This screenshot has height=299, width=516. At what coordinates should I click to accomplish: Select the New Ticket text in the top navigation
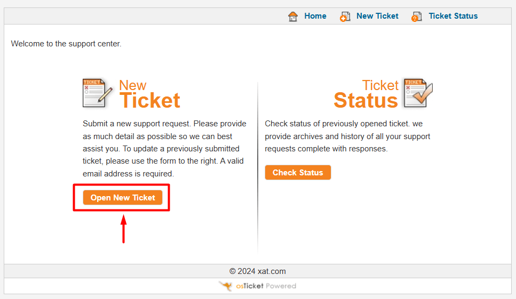[x=377, y=16]
